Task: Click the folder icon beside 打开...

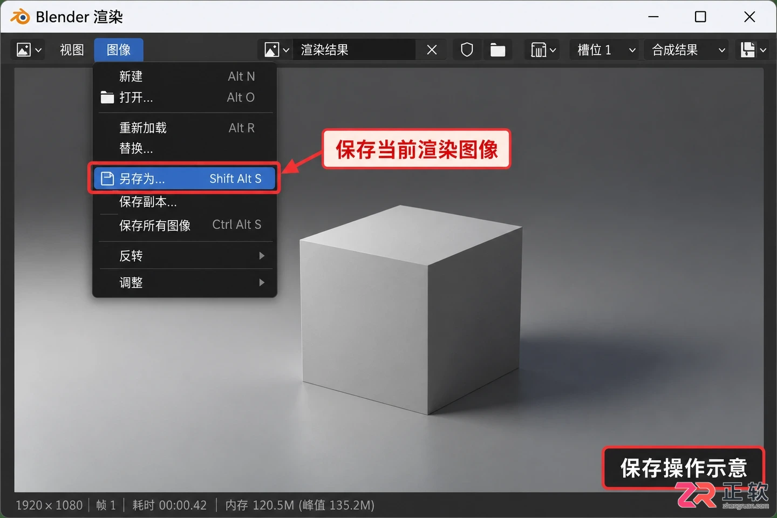Action: click(107, 98)
